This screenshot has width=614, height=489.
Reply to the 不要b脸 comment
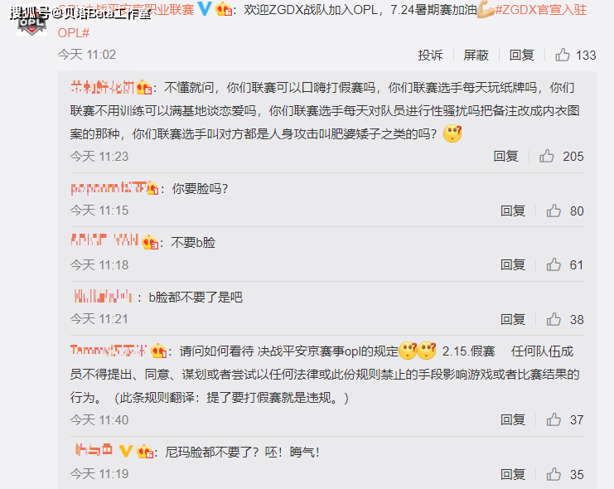[513, 265]
